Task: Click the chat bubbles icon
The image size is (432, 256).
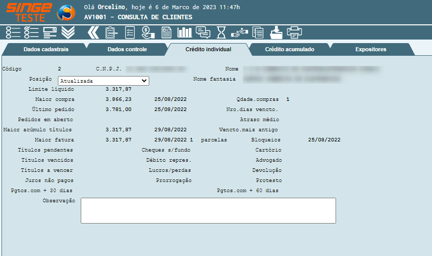Action: [203, 32]
